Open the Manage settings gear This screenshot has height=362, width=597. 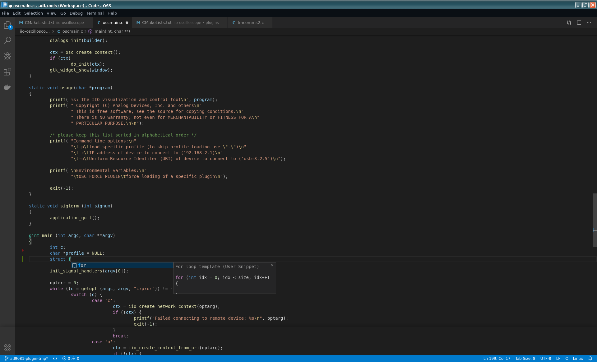pos(7,347)
